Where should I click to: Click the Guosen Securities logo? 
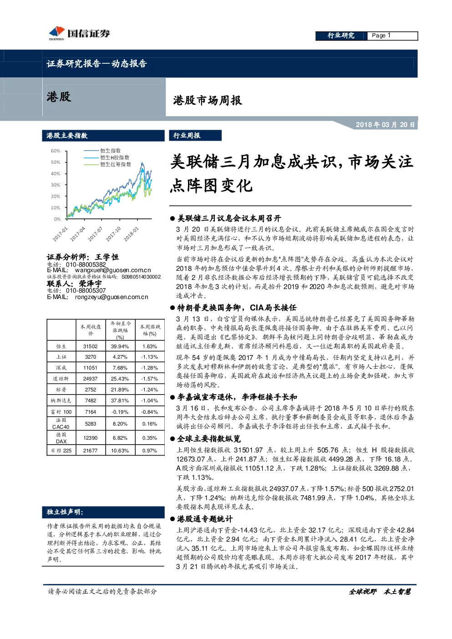coord(79,34)
